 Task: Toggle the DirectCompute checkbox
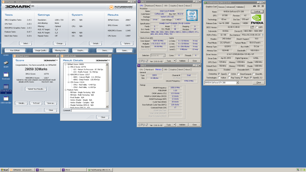pos(238,74)
